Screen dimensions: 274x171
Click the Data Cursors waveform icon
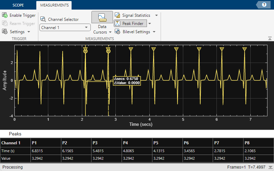pyautogui.click(x=102, y=17)
